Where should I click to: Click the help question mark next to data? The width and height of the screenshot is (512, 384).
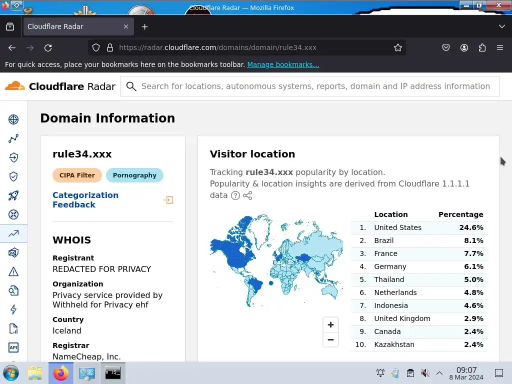pos(235,195)
